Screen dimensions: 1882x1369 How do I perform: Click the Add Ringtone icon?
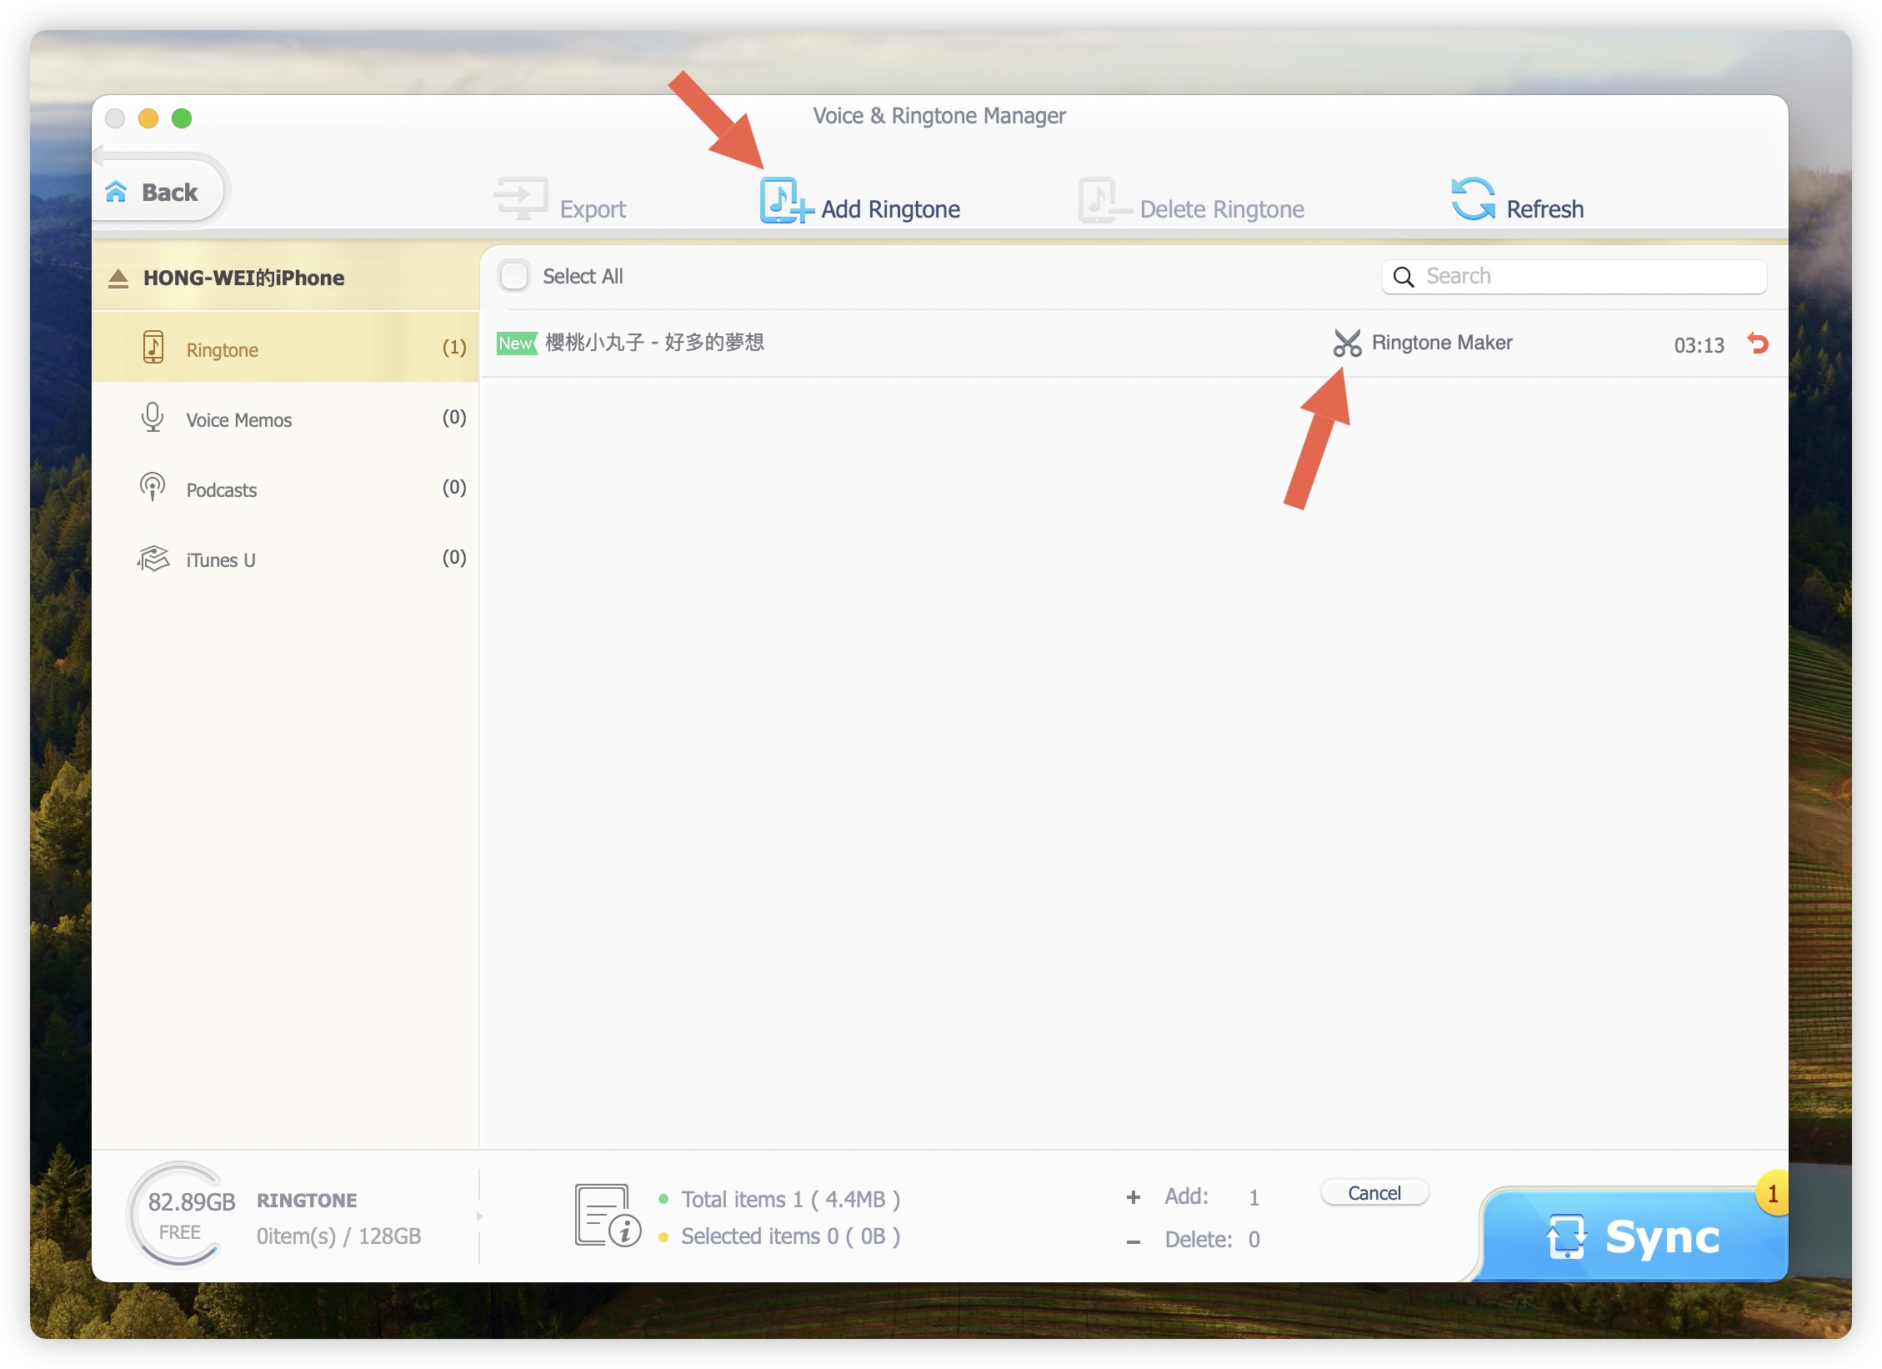[783, 201]
